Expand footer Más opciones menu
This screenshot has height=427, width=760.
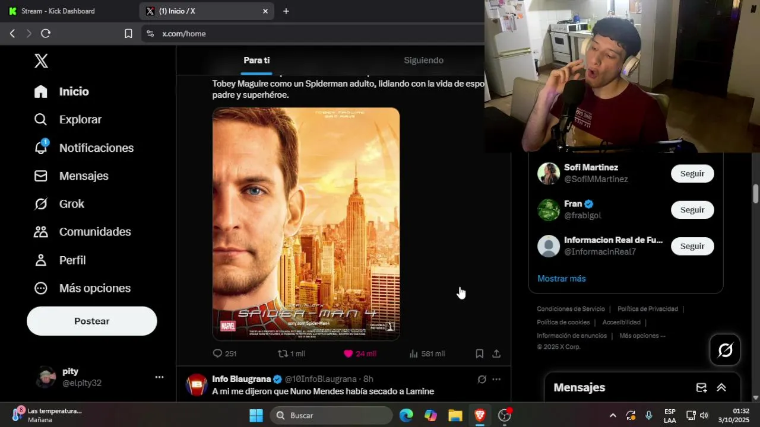click(642, 336)
